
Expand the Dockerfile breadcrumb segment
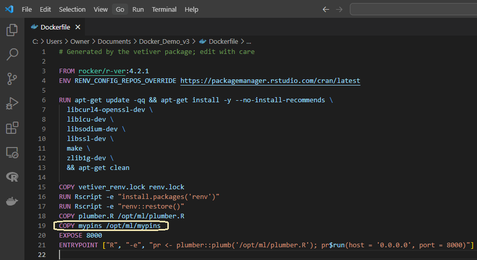click(223, 41)
